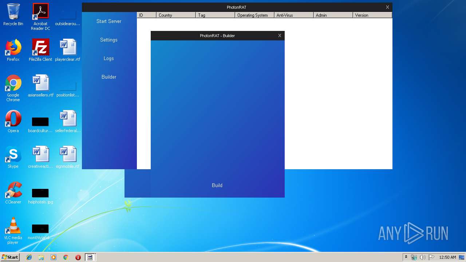Open Windows Explorer folder in taskbar
The height and width of the screenshot is (262, 466).
coord(41,257)
